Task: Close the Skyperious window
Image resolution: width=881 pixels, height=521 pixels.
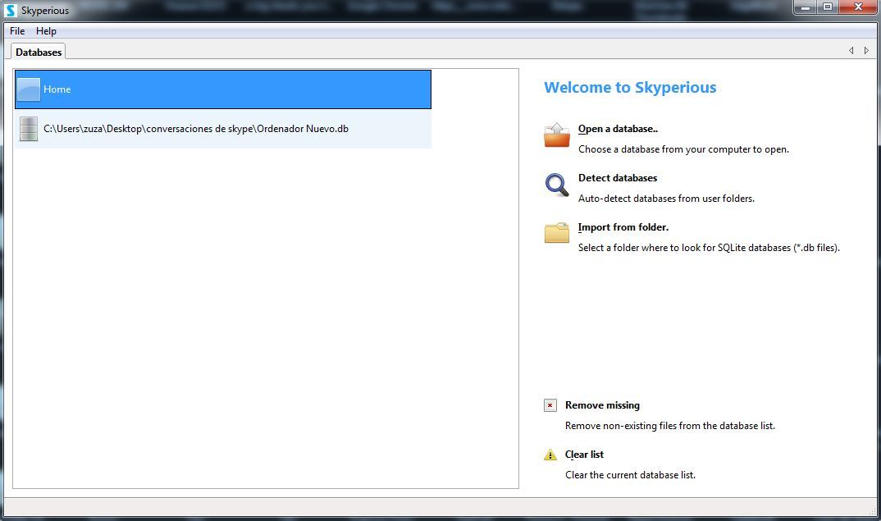Action: coord(858,7)
